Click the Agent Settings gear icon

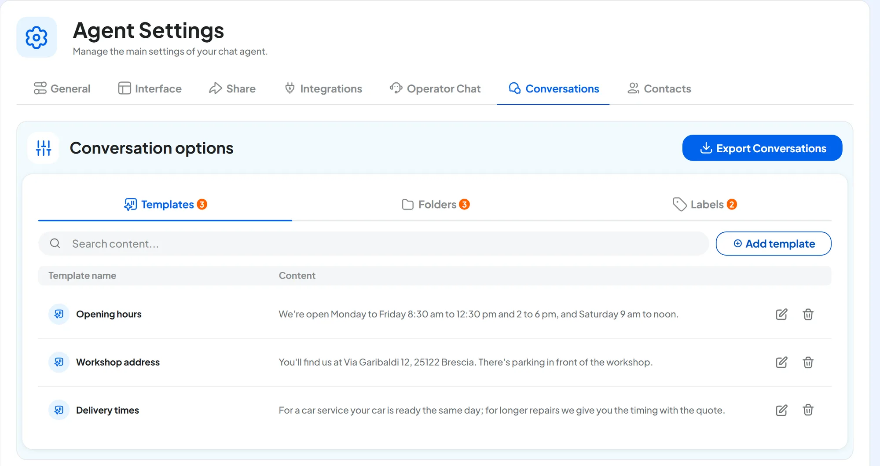pyautogui.click(x=37, y=37)
